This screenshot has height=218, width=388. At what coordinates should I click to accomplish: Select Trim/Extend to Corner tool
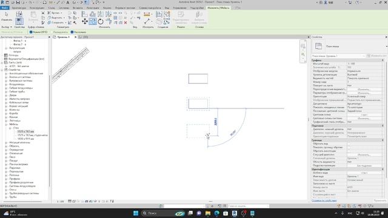[x=109, y=22]
